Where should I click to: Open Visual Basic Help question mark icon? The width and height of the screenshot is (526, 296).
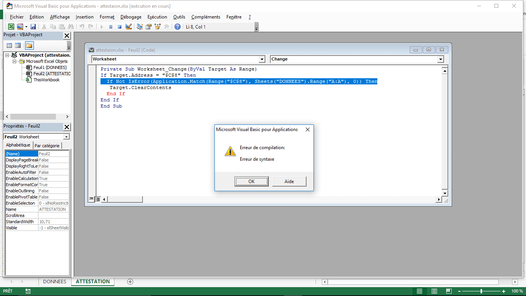pos(178,27)
